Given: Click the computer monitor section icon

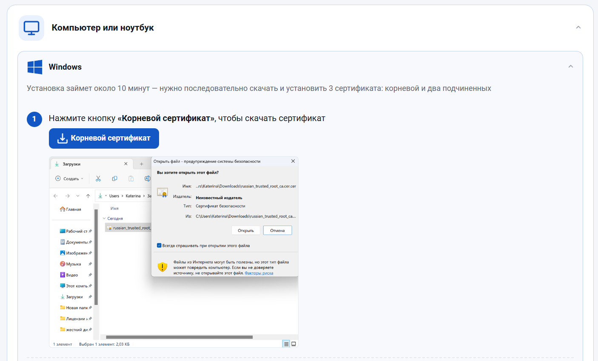Looking at the screenshot, I should [31, 28].
